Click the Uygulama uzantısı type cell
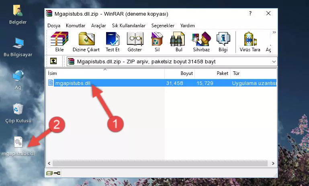This screenshot has height=186, width=309. click(254, 83)
